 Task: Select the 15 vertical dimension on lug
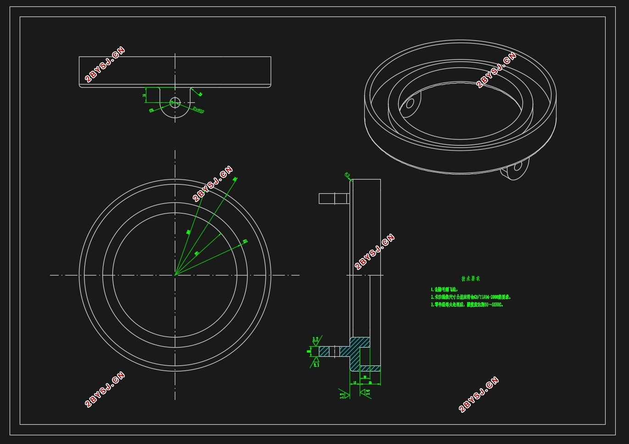145,96
